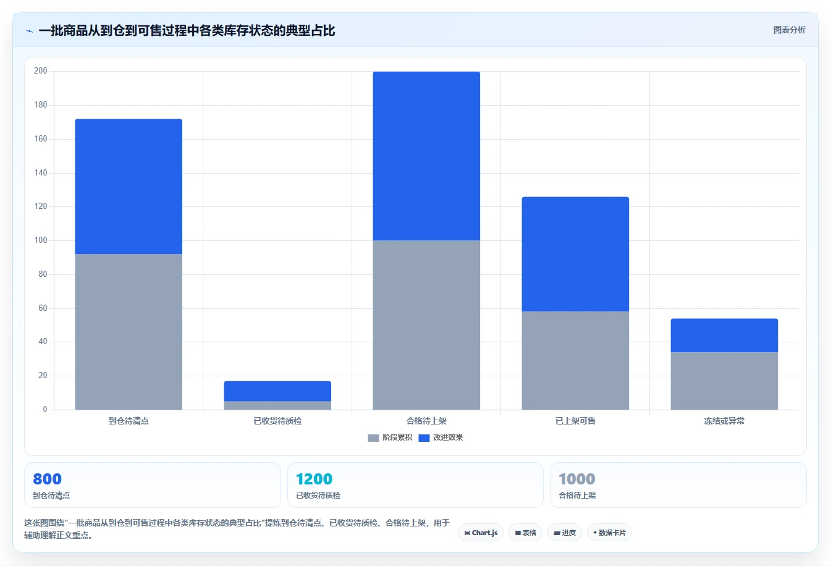Click the 1000 合格待上架 data card
This screenshot has width=831, height=566.
[x=678, y=485]
